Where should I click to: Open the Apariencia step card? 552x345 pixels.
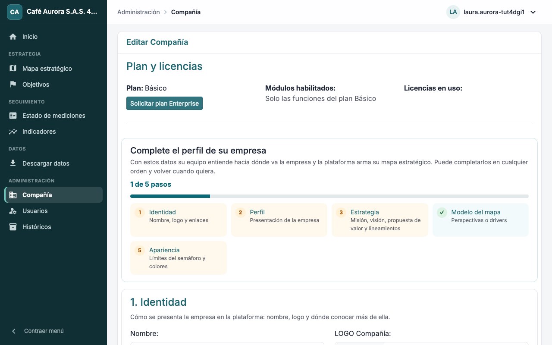point(179,258)
